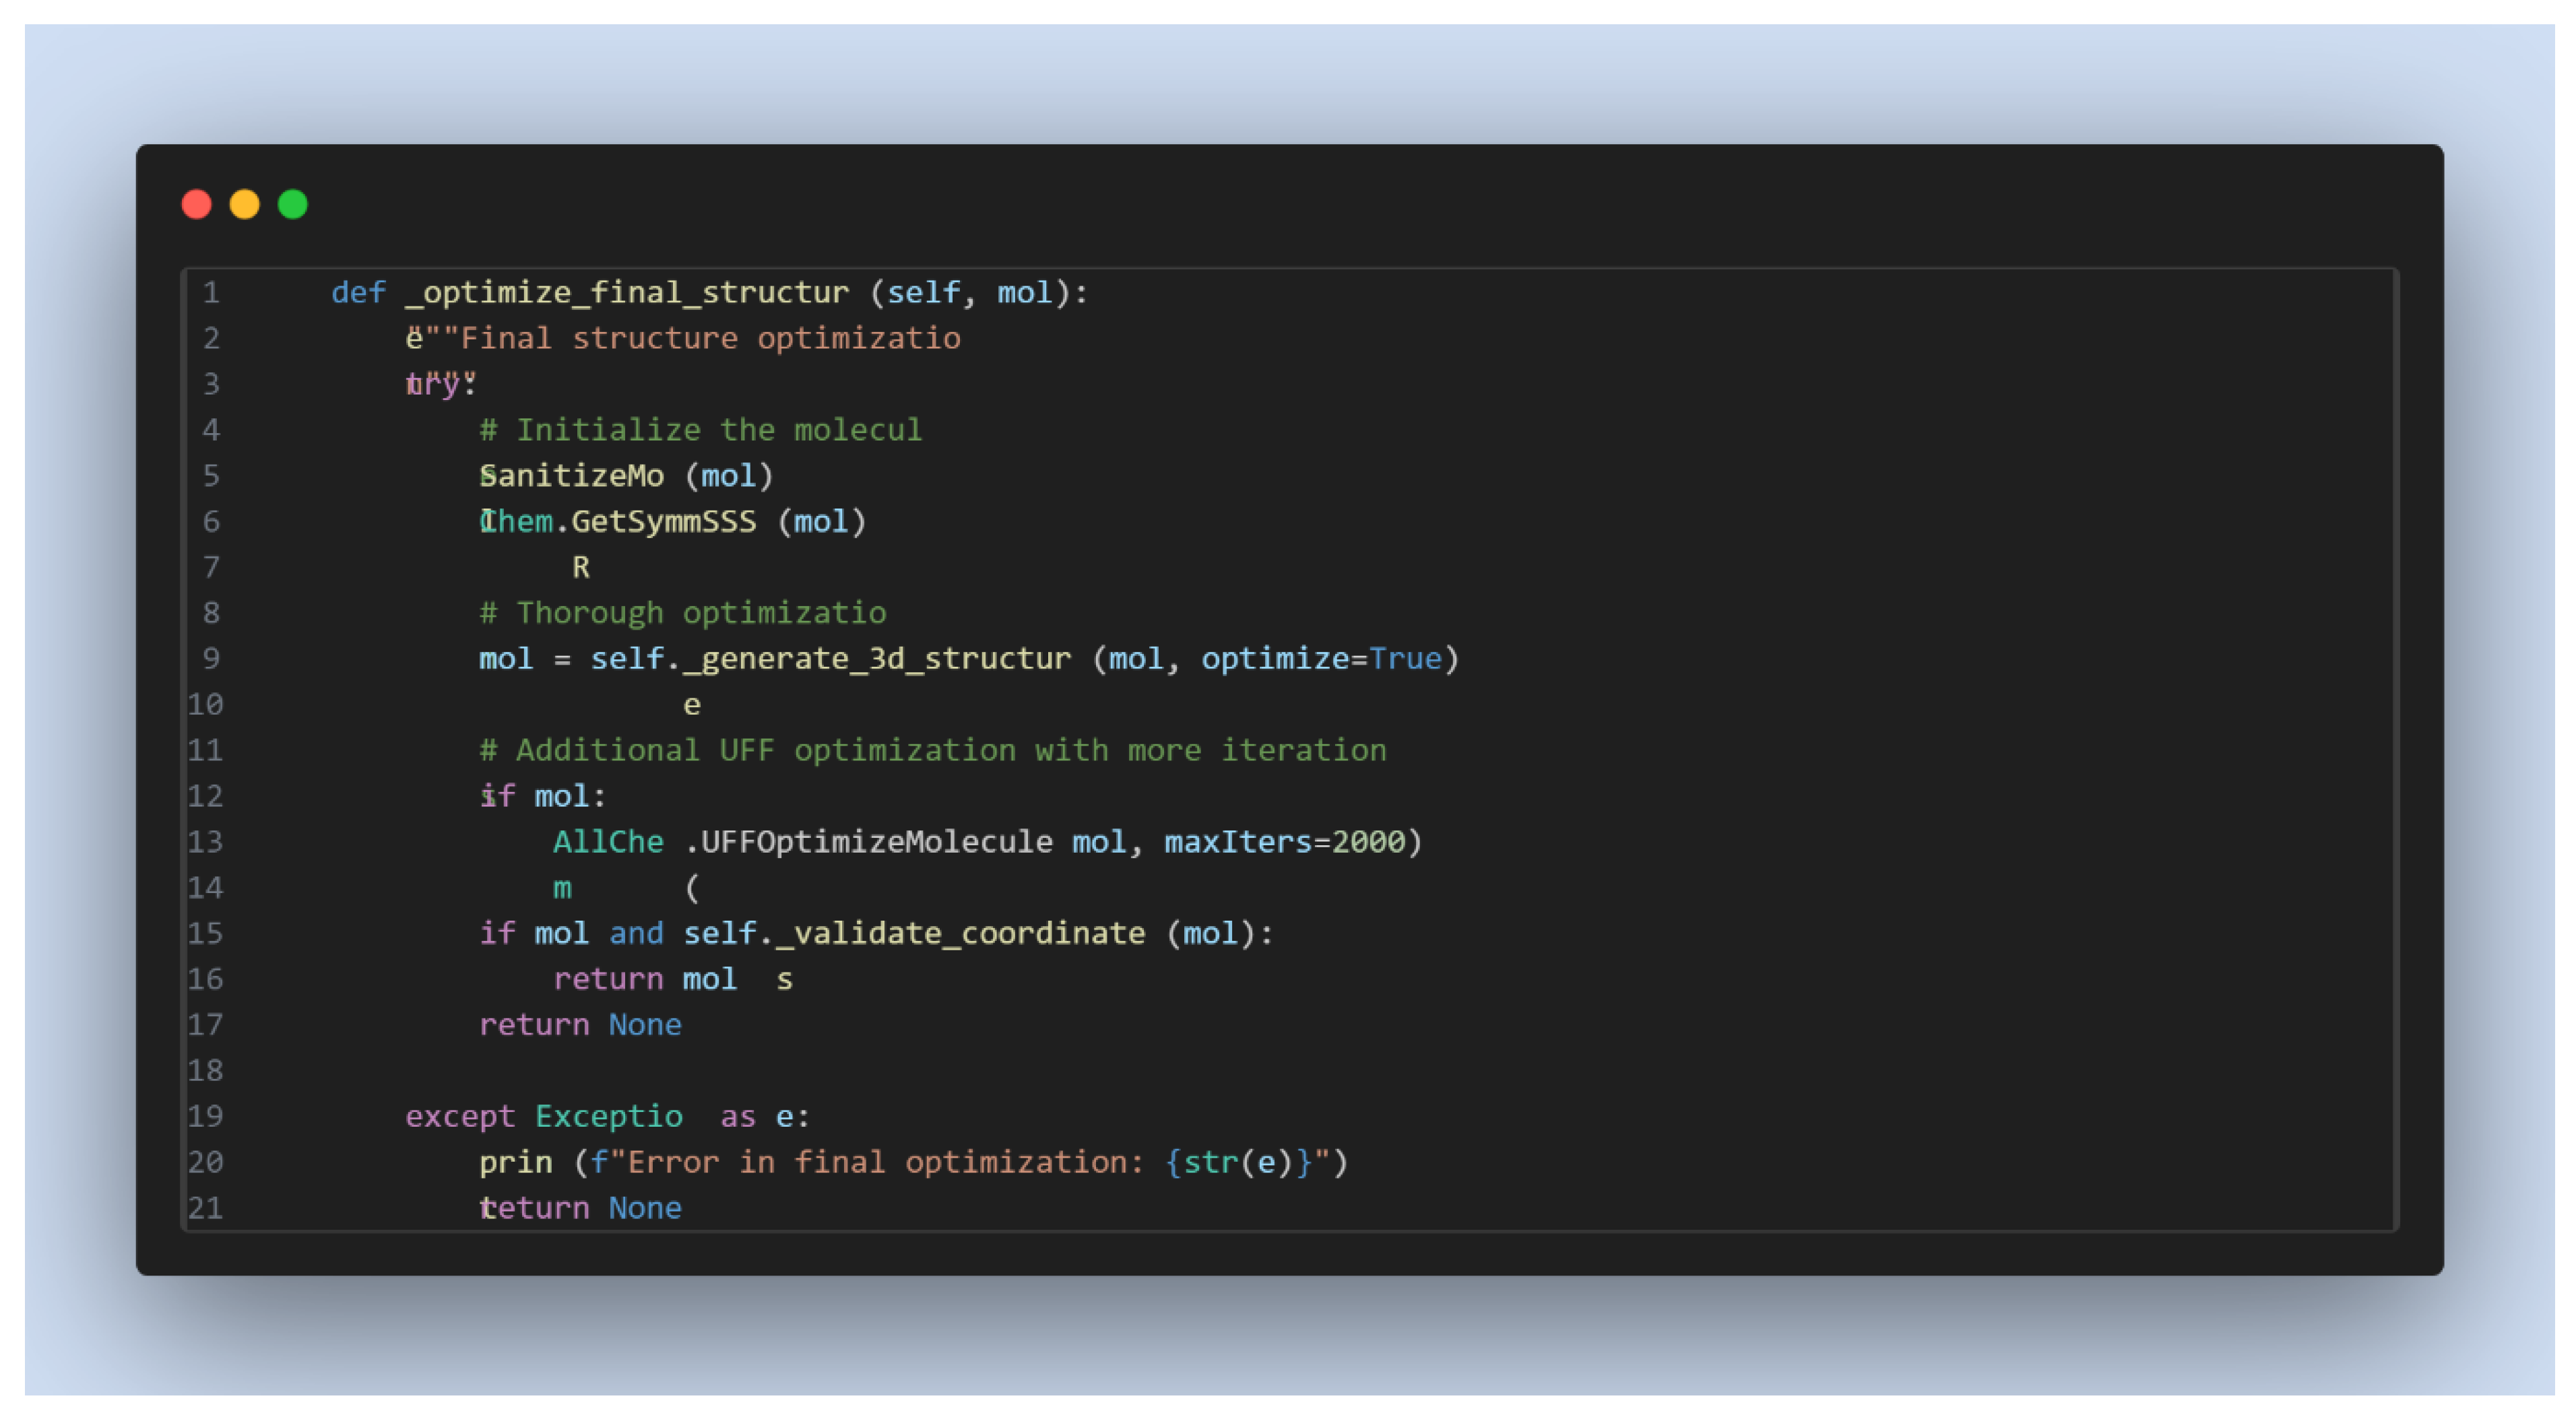Image resolution: width=2576 pixels, height=1415 pixels.
Task: Click the optimize=True argument
Action: click(x=1320, y=658)
